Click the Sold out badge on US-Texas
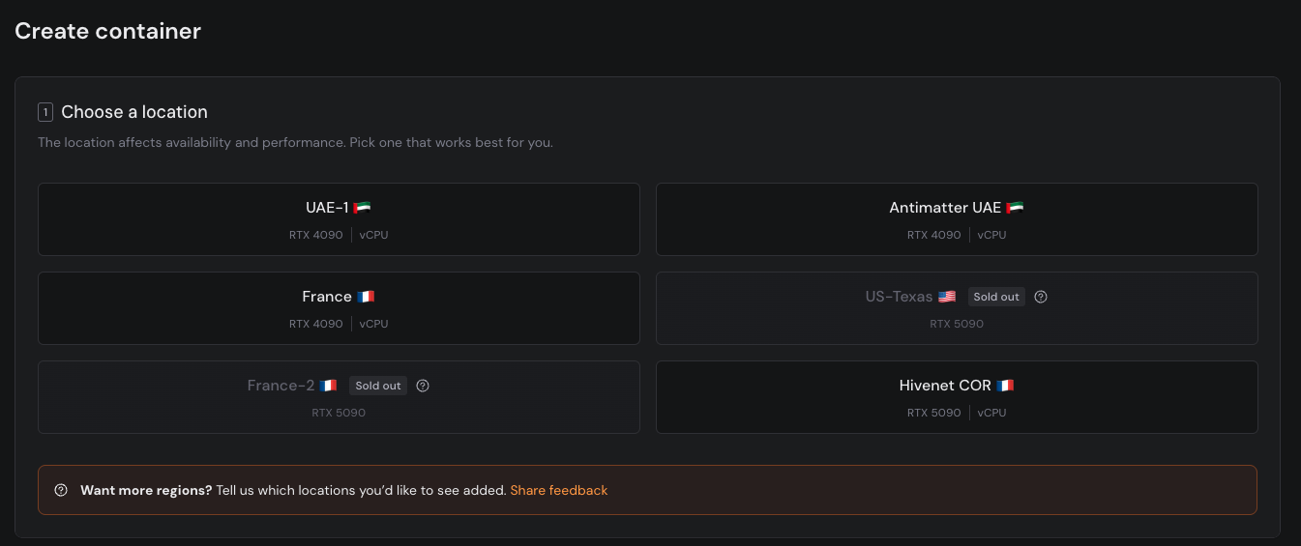 coord(996,297)
